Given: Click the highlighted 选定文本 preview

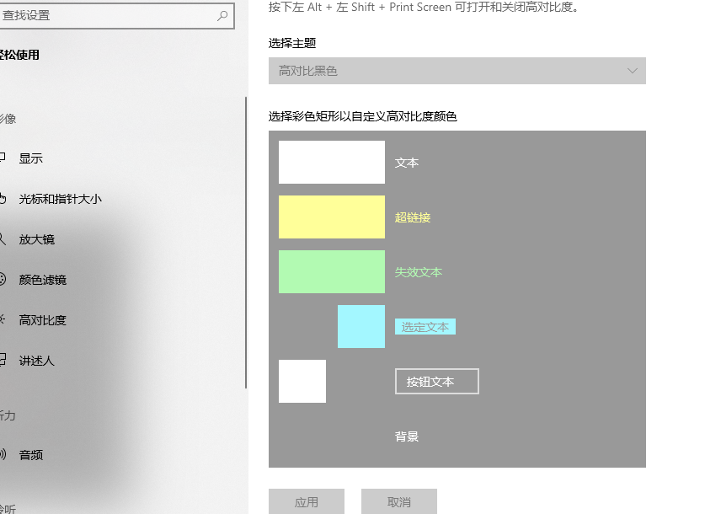Looking at the screenshot, I should click(425, 327).
